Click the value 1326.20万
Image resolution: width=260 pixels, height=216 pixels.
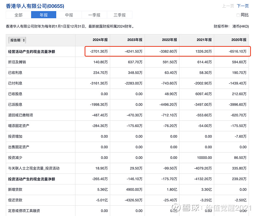click(204, 51)
